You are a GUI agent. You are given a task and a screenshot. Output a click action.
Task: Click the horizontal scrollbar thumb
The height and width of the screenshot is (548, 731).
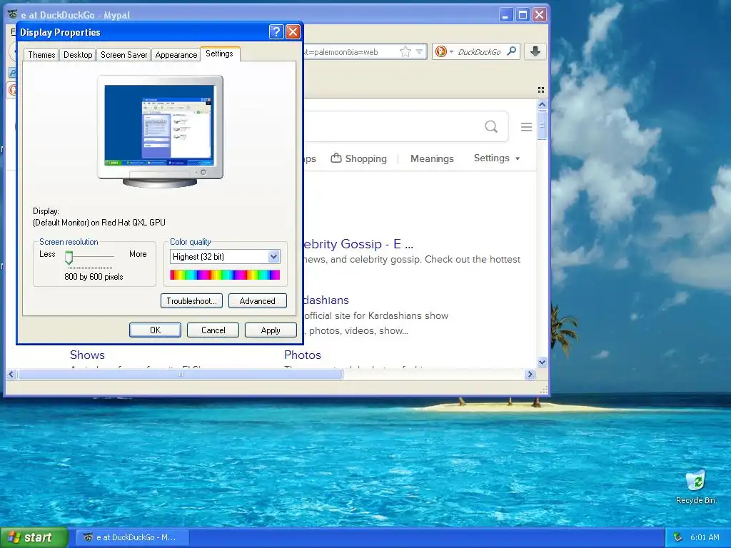[x=181, y=374]
